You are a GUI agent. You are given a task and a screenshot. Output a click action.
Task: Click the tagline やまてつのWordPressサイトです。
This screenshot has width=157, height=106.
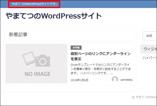click(35, 4)
